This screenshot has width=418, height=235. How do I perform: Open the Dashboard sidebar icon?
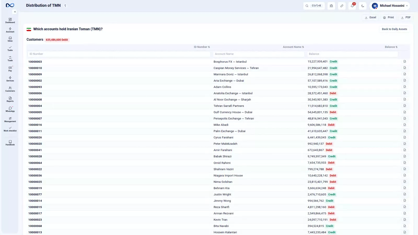pos(10,20)
